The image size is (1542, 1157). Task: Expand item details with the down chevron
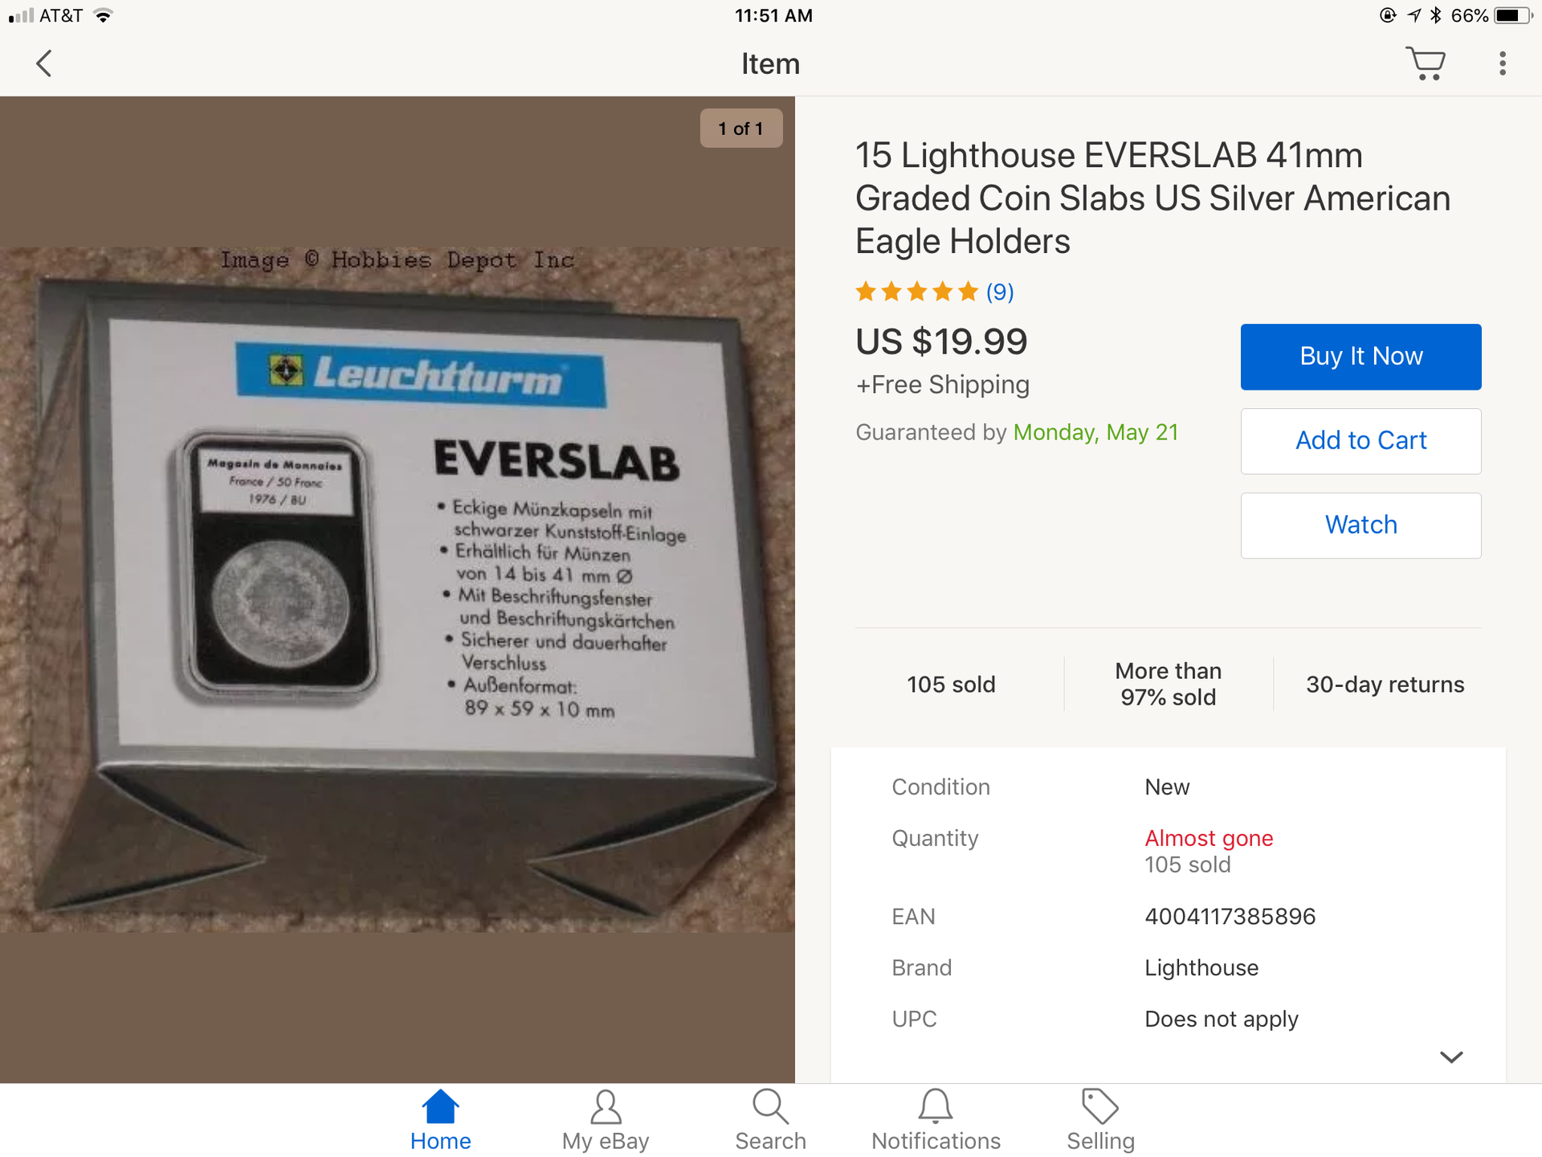[1451, 1057]
